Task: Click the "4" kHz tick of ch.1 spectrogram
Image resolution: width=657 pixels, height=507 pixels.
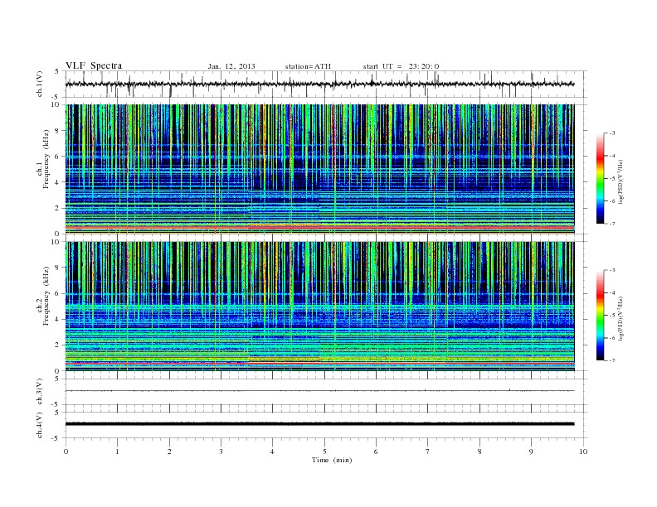Action: tap(58, 182)
